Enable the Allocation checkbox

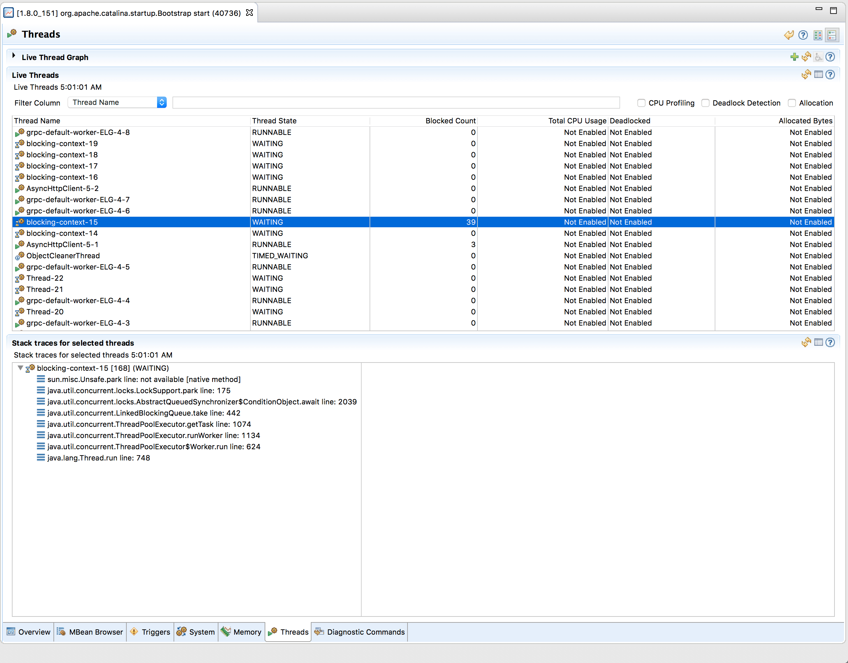[792, 103]
